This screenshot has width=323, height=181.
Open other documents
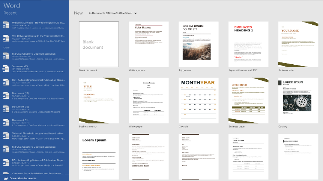click(23, 178)
